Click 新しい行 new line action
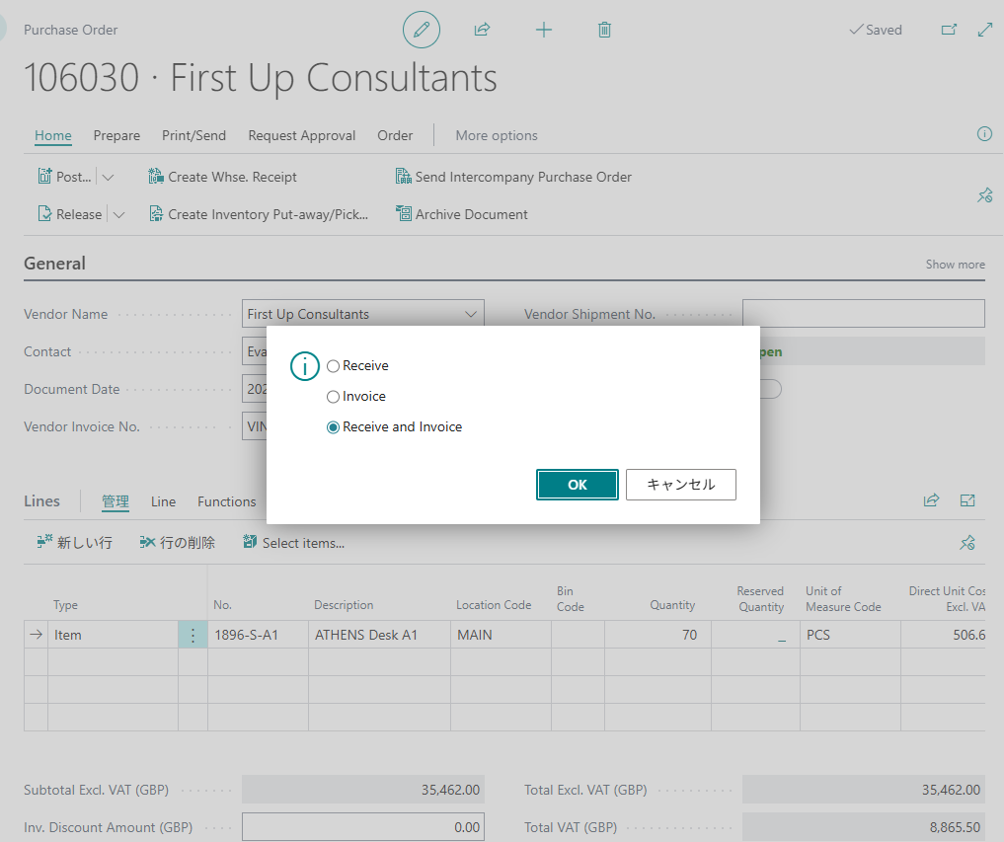This screenshot has width=1004, height=842. click(75, 543)
